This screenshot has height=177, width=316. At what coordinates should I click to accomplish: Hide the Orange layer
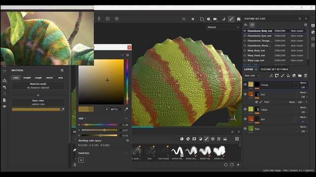tap(245, 85)
